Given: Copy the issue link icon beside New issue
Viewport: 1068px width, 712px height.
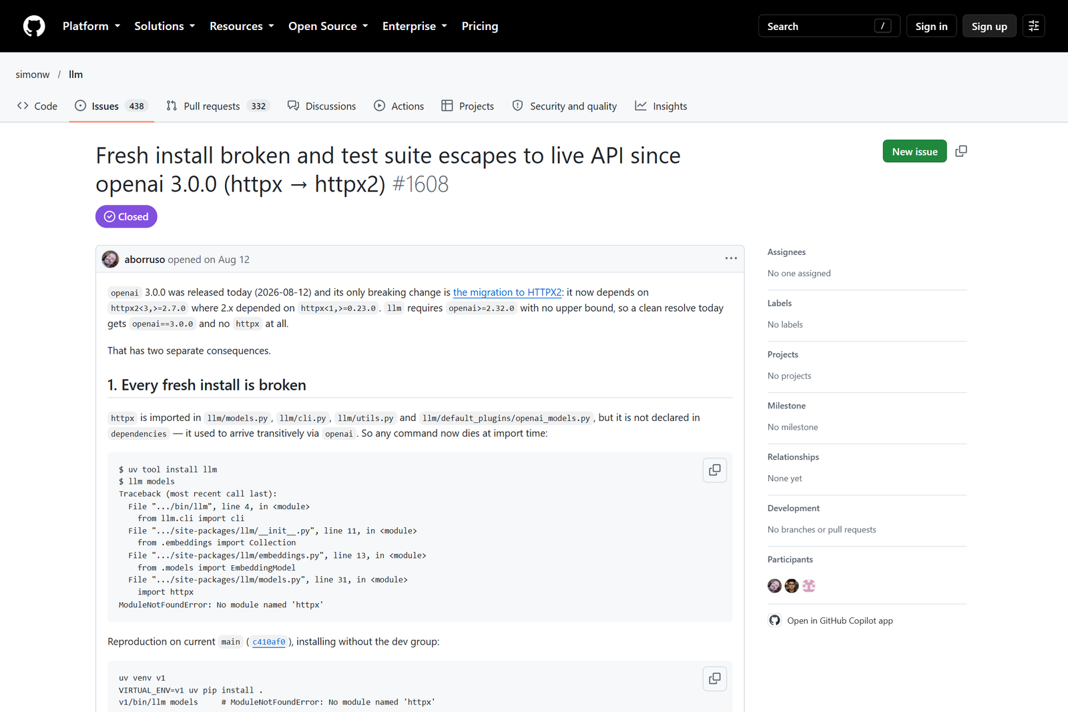Looking at the screenshot, I should point(961,151).
